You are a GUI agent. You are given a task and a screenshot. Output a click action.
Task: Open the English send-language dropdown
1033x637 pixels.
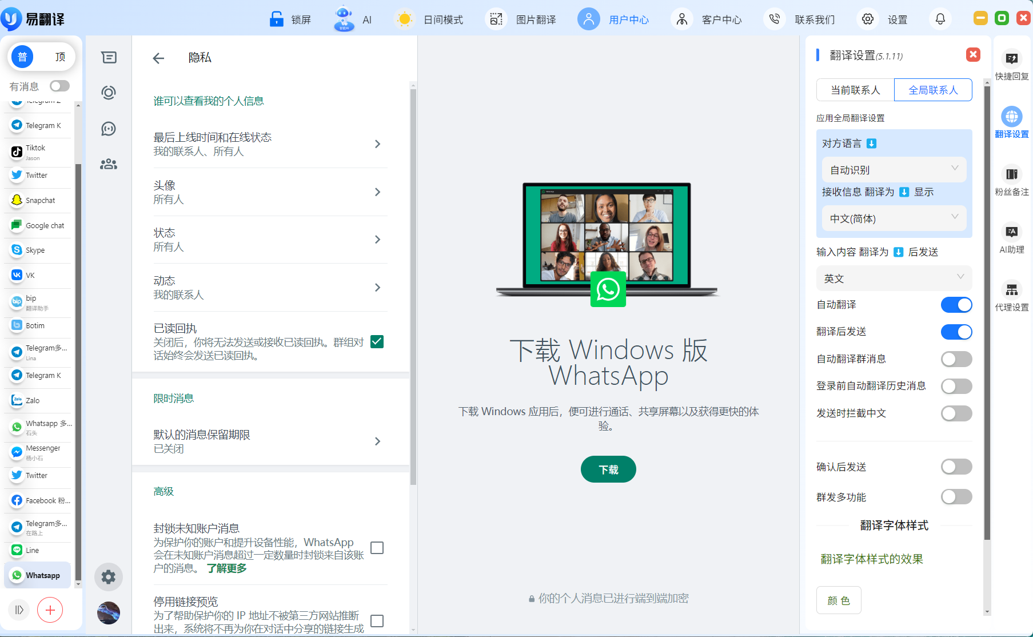click(x=894, y=278)
